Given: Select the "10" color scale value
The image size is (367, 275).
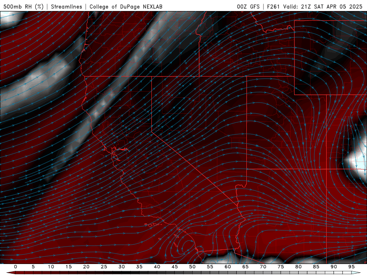Looking at the screenshot, I should click(51, 267).
